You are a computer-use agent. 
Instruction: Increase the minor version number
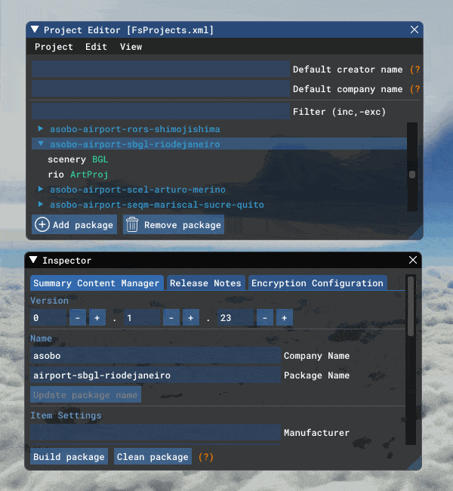[x=191, y=318]
